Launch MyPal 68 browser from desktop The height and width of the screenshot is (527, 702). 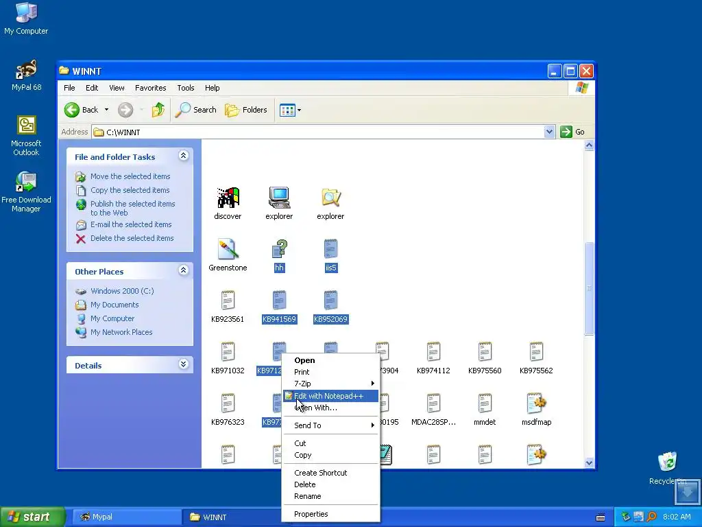[x=26, y=75]
